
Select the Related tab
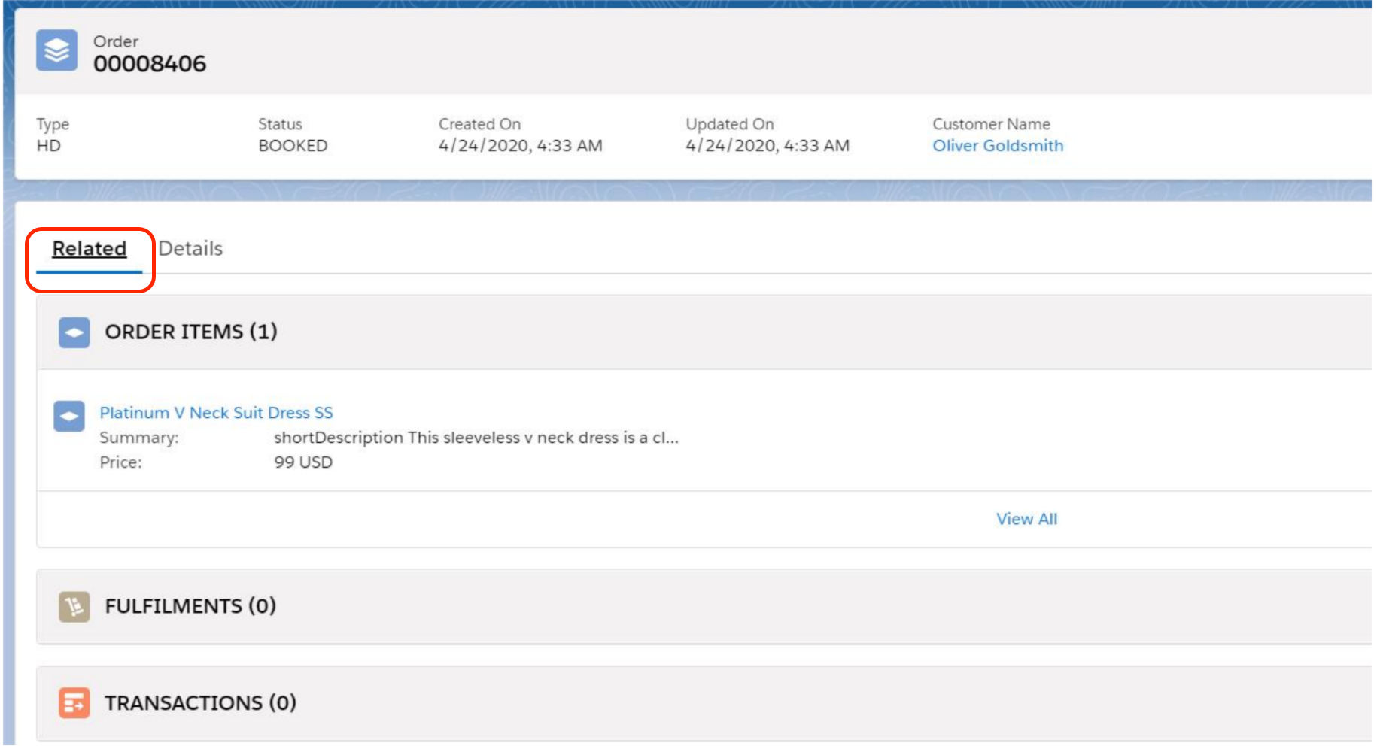pos(89,248)
